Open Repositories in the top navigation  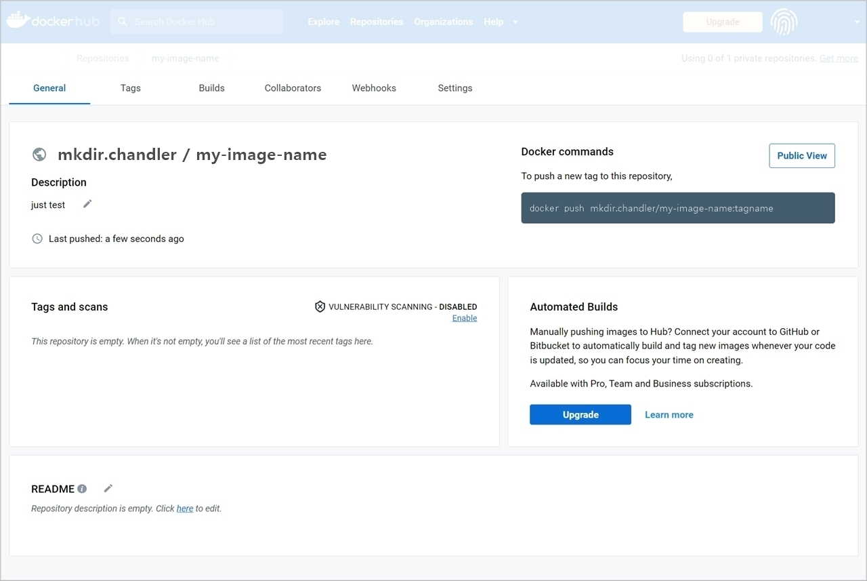pos(377,22)
